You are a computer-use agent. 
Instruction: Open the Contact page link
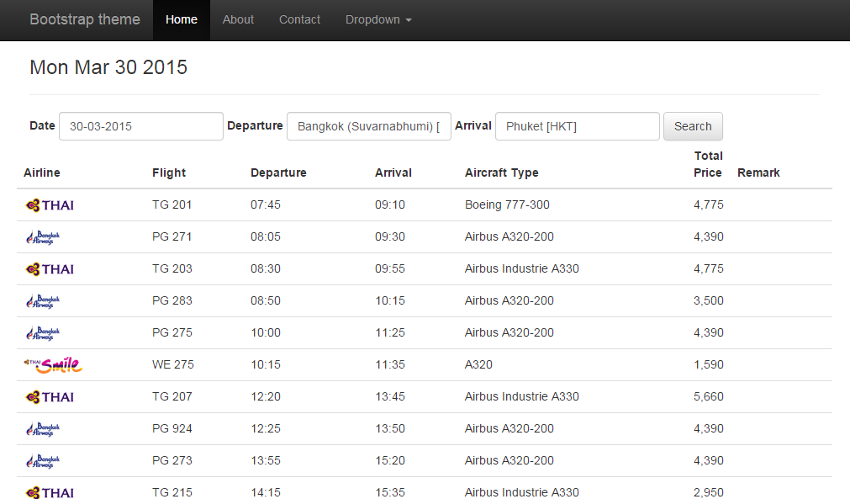tap(299, 20)
